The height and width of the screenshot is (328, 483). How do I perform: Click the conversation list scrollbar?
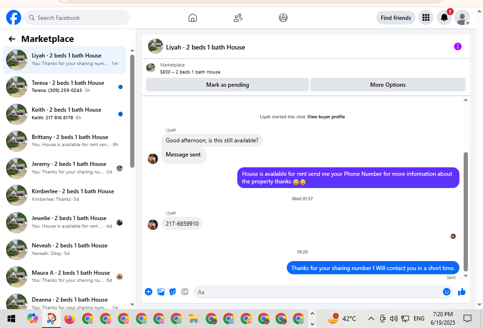point(132,111)
